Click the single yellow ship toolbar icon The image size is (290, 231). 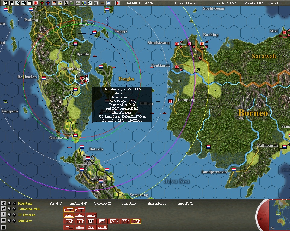[x=60, y=3]
